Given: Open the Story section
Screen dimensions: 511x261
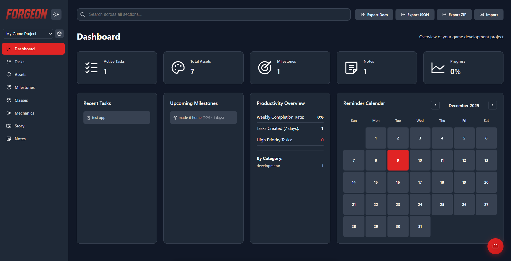Looking at the screenshot, I should [x=33, y=126].
